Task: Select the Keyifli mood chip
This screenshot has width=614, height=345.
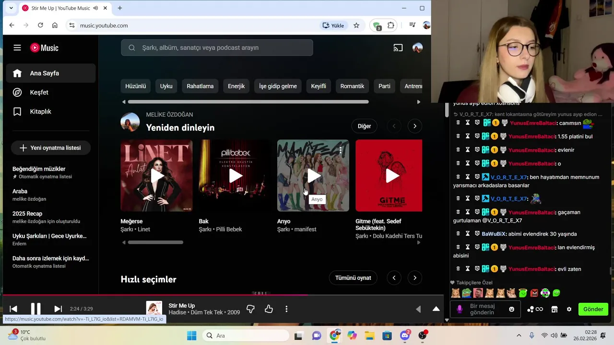Action: (319, 86)
